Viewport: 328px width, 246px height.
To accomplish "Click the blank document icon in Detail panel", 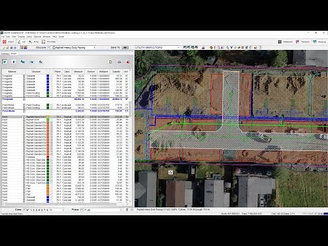I will pos(111,61).
